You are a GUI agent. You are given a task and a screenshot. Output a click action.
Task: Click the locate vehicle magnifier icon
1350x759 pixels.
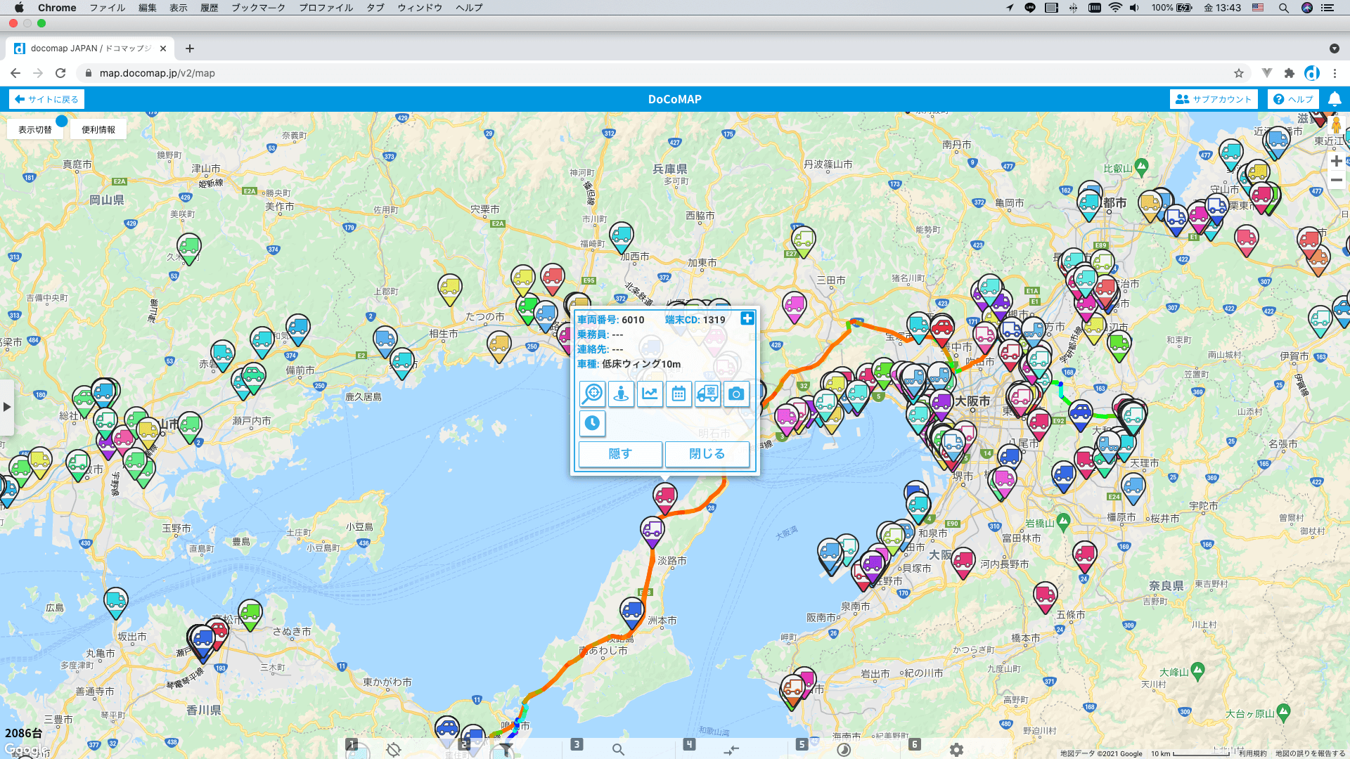tap(592, 394)
